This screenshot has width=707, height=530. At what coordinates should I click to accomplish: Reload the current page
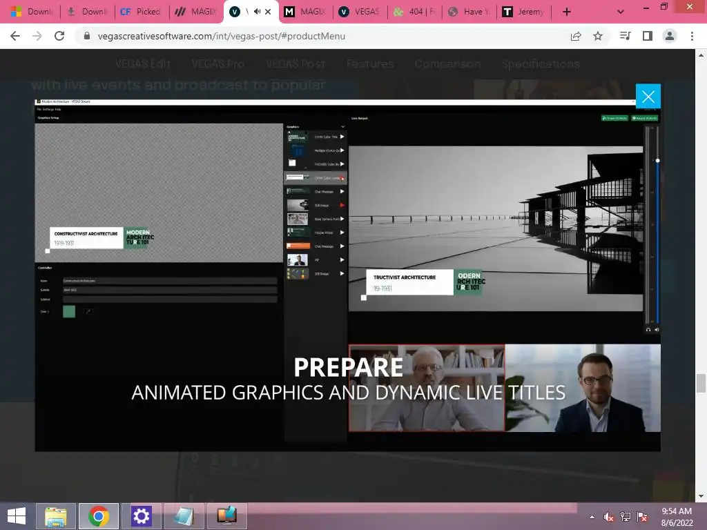pyautogui.click(x=59, y=36)
